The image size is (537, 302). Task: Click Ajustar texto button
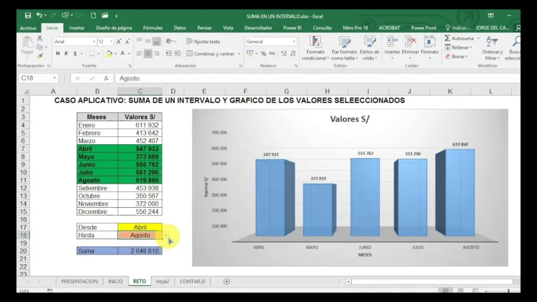203,41
